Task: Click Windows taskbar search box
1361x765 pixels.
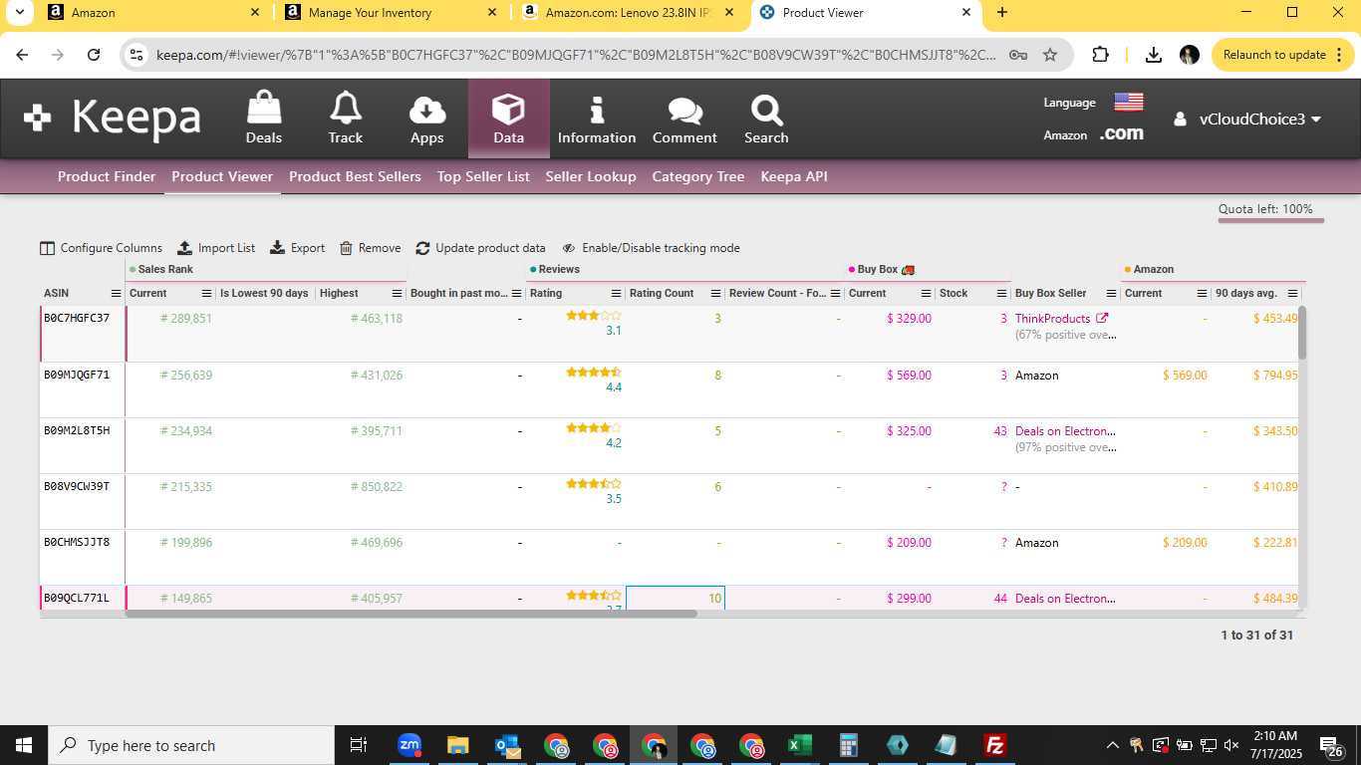Action: 189,745
